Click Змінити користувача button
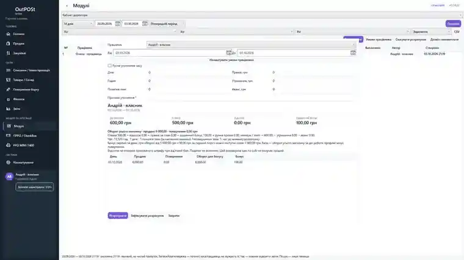The height and width of the screenshot is (260, 464). tap(35, 187)
